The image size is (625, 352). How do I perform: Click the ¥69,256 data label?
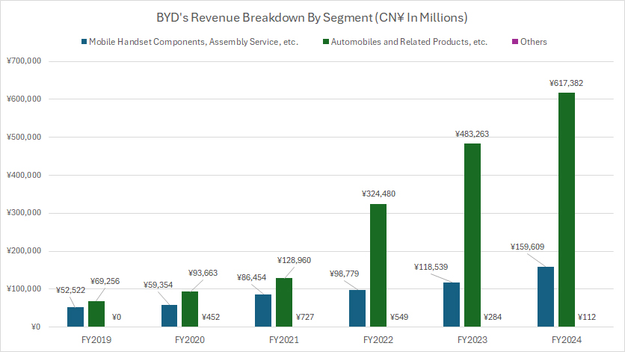[105, 281]
